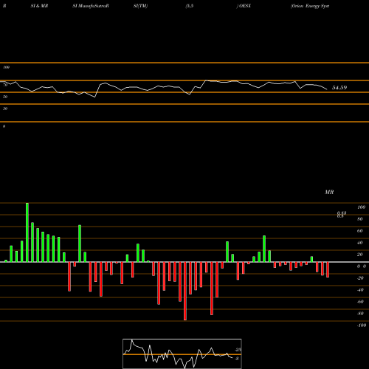Click the tallest green MR histogram bar
Screen dimensions: 369x369
[27, 232]
